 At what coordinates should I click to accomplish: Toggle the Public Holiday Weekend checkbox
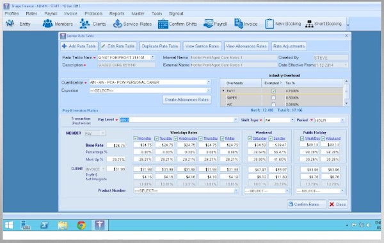pyautogui.click(x=323, y=138)
